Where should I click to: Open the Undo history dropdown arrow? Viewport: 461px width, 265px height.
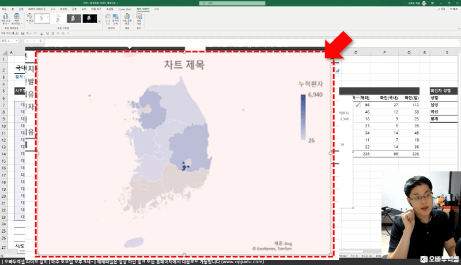[x=31, y=33]
